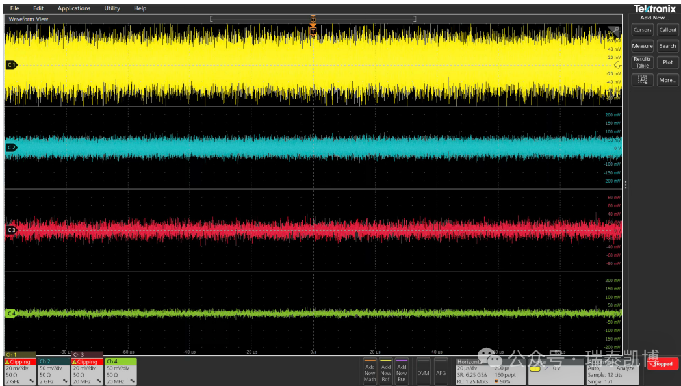Image resolution: width=681 pixels, height=386 pixels.
Task: Toggle the AFG generator button
Action: (x=441, y=373)
